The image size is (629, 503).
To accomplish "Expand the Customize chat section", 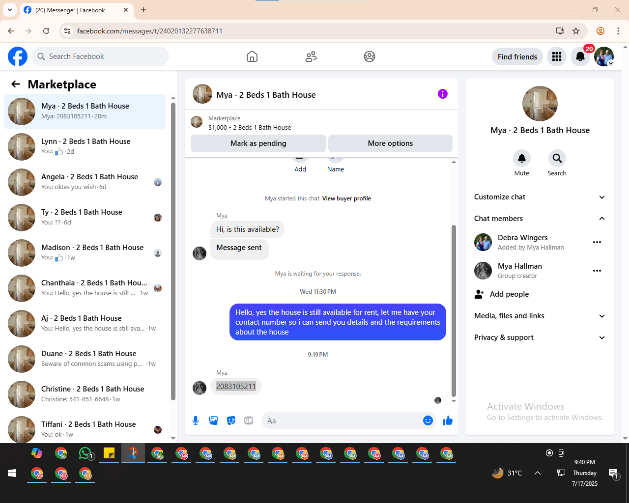I will (540, 197).
